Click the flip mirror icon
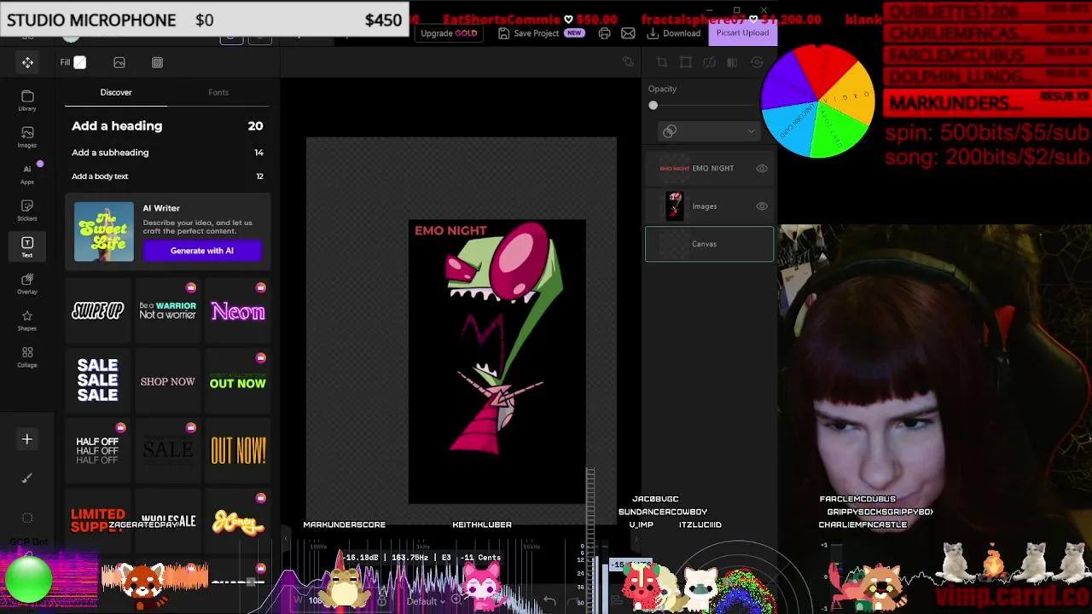 (x=732, y=62)
